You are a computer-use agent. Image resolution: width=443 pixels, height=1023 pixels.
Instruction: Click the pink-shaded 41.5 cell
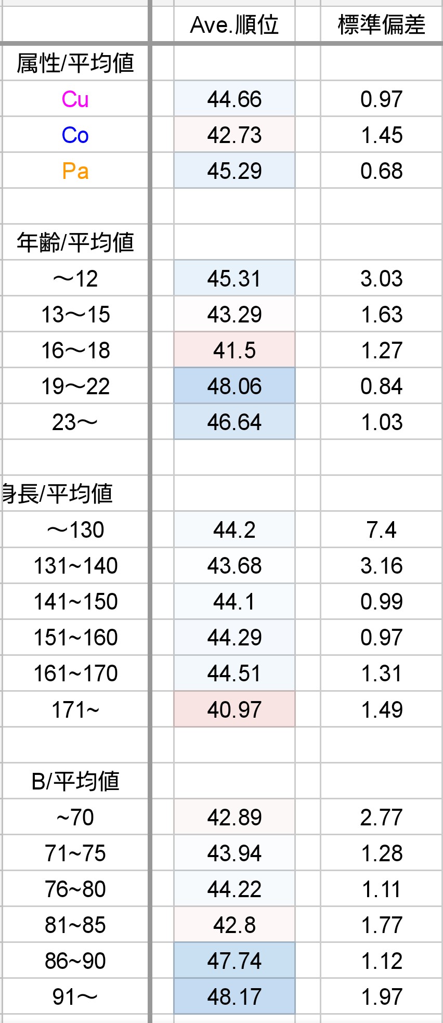[234, 351]
